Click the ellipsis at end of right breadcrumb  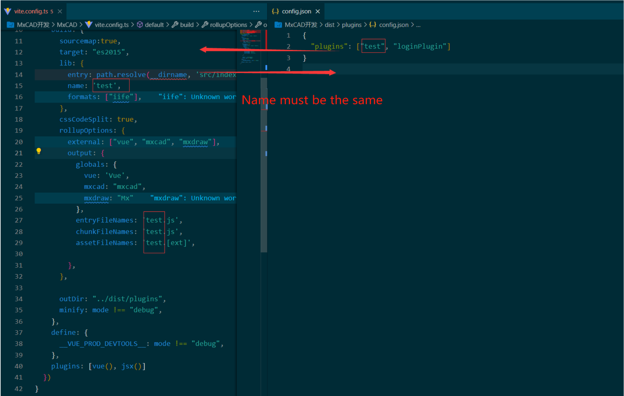tap(418, 25)
